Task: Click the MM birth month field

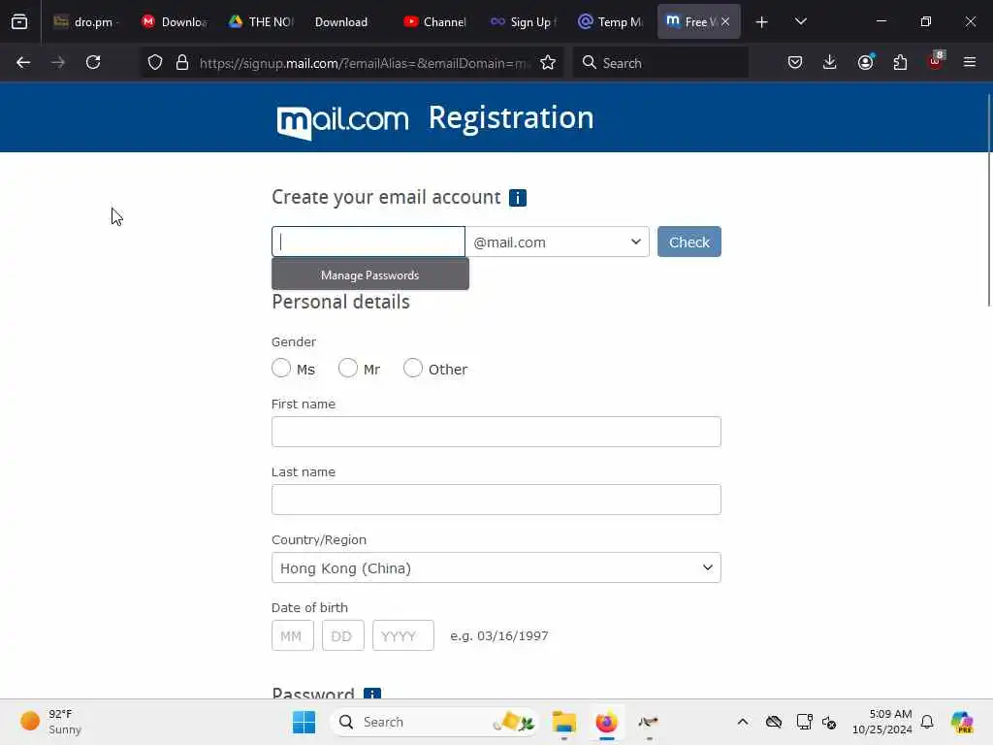Action: point(293,635)
